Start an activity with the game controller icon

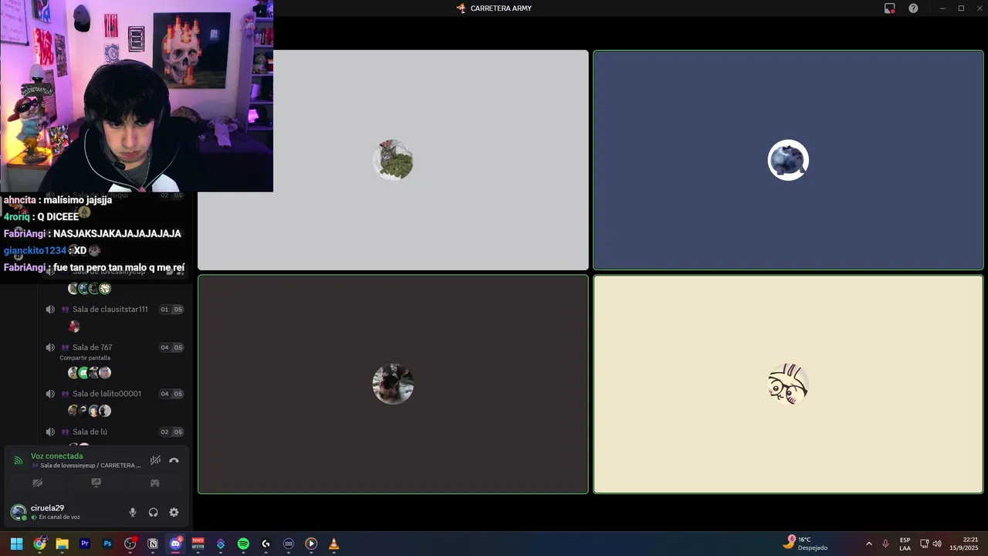point(154,483)
